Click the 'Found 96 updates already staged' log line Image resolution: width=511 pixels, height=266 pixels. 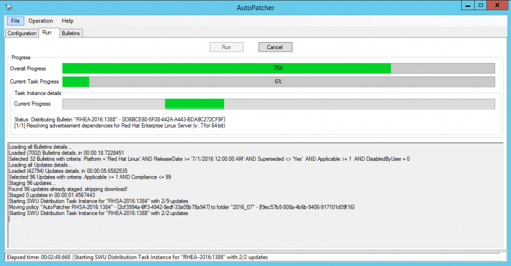click(x=68, y=189)
